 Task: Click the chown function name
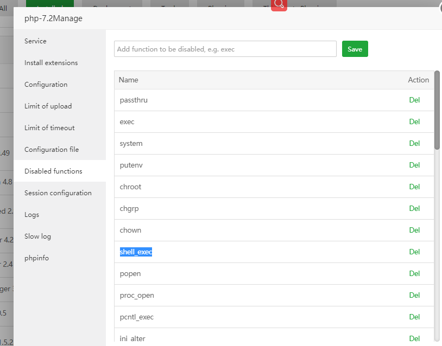[130, 230]
